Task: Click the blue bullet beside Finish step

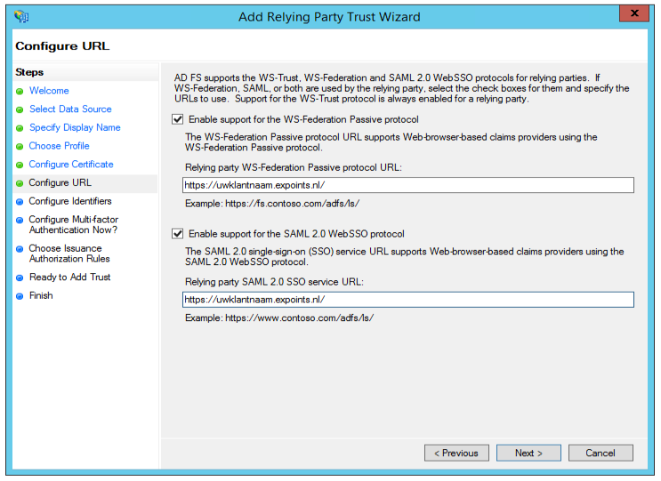Action: (20, 297)
